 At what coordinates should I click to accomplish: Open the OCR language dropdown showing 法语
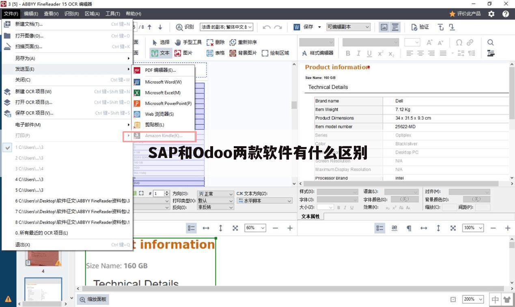[x=226, y=27]
